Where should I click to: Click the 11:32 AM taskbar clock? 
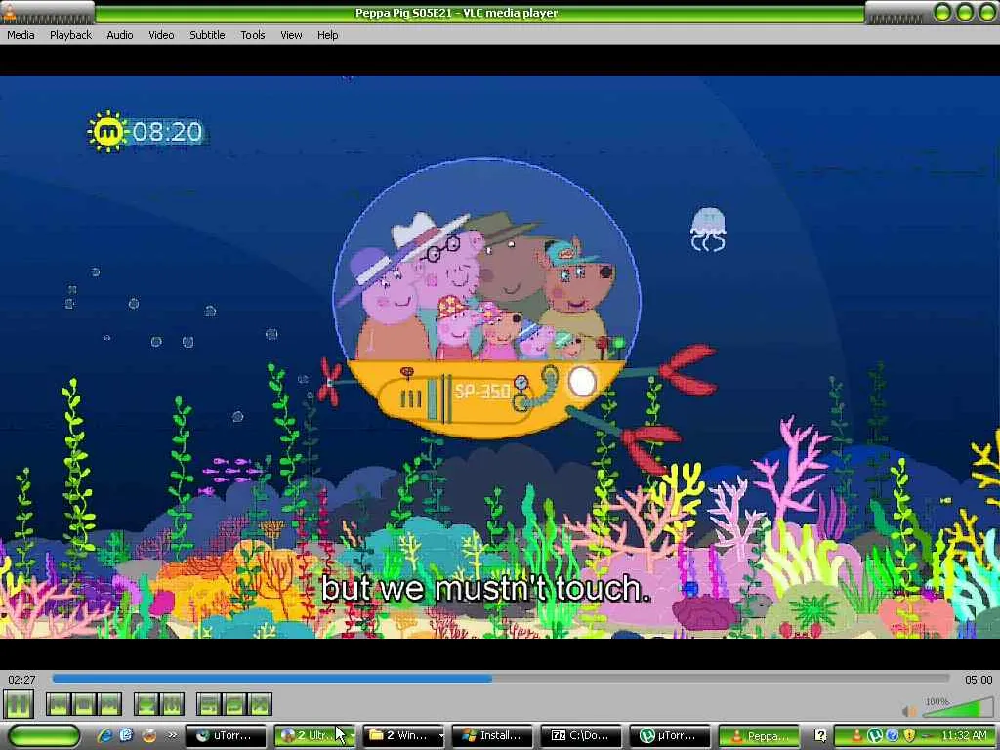(964, 735)
